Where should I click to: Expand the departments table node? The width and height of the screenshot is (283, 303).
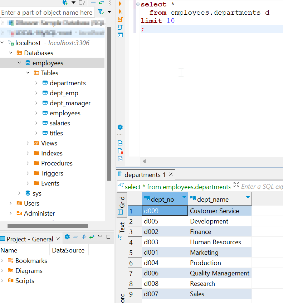[x=36, y=83]
